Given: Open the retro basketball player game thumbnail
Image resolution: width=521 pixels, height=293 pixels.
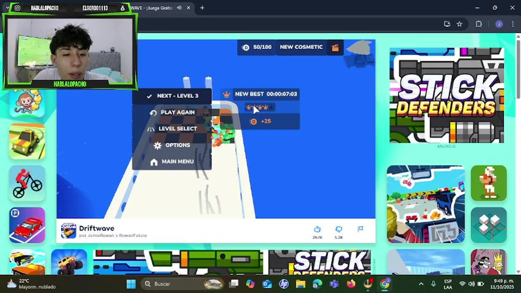Looking at the screenshot, I should pyautogui.click(x=489, y=183).
